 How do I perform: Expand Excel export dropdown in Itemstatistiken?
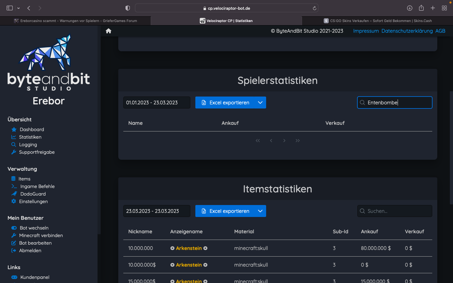click(x=260, y=211)
